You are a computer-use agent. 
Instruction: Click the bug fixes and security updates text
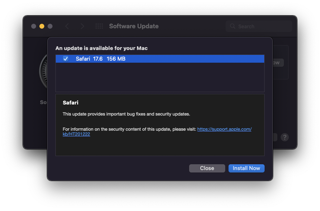(x=126, y=114)
